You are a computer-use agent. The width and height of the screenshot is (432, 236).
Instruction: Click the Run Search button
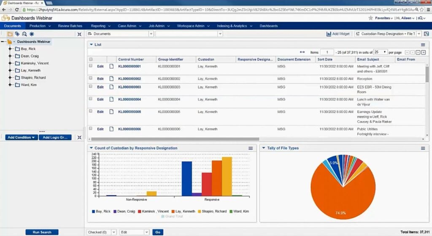point(42,232)
